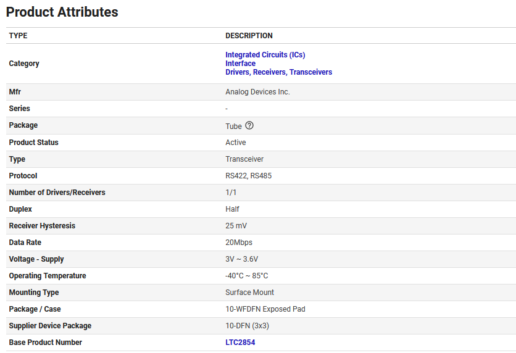Click the help icon next to Tube
This screenshot has height=353, width=516.
click(x=249, y=126)
